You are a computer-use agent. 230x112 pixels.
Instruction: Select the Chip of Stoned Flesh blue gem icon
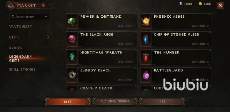point(146,39)
